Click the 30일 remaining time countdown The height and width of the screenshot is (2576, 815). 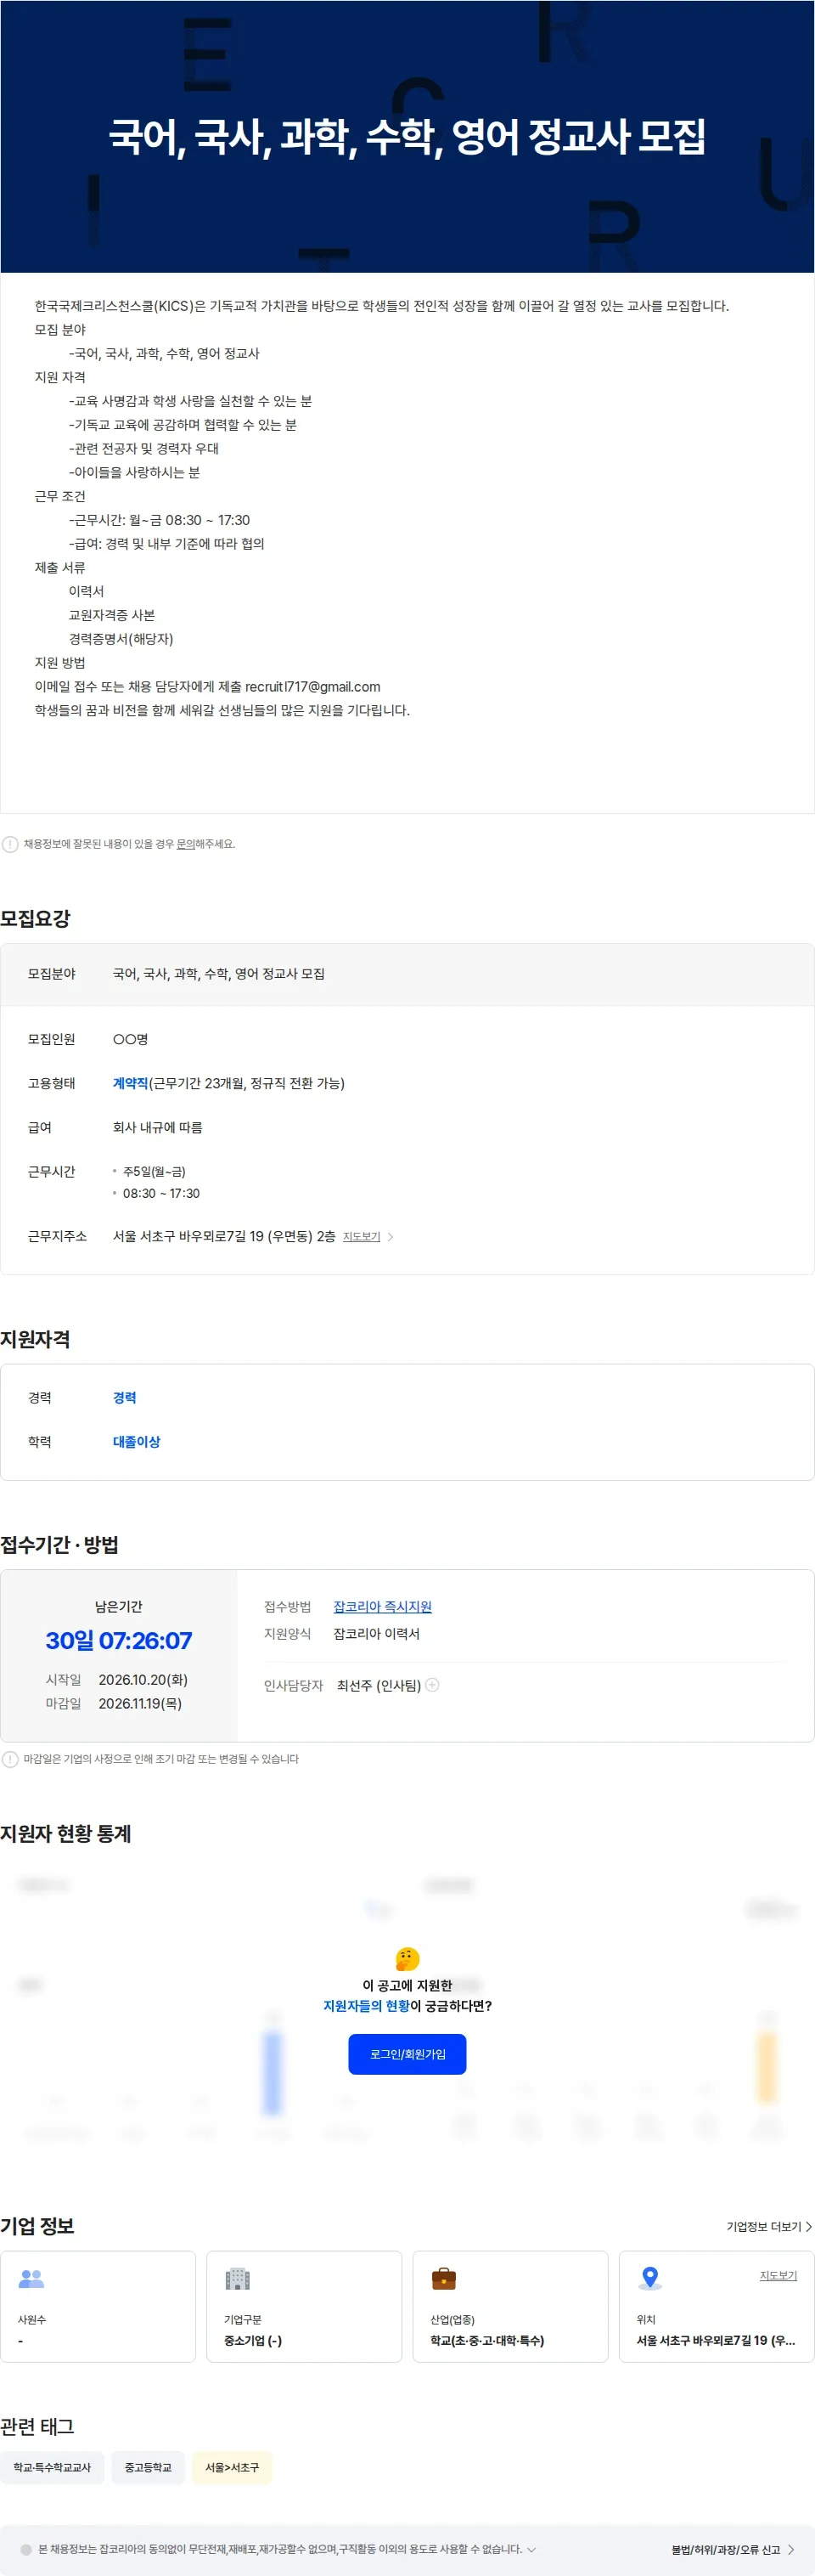click(119, 1640)
